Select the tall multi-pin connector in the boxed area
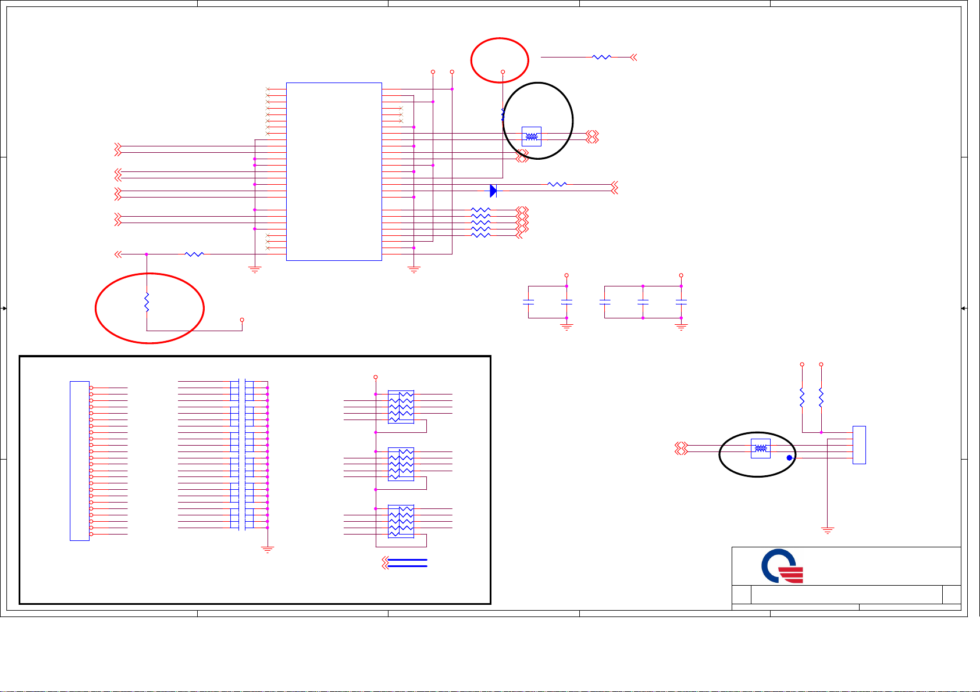The width and height of the screenshot is (980, 692). point(80,461)
